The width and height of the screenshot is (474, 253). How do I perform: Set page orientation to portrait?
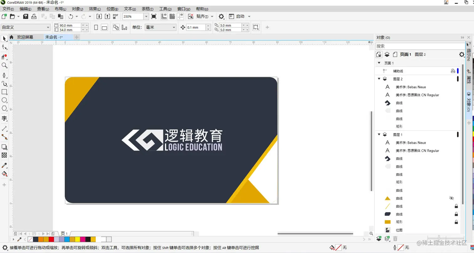tap(96, 28)
